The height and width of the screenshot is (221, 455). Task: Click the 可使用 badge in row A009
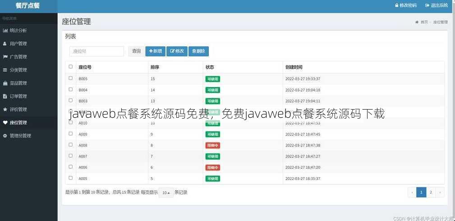213,134
